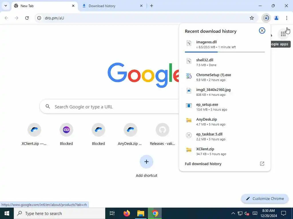View site information icon in address bar
Image resolution: width=293 pixels, height=219 pixels.
tap(39, 18)
